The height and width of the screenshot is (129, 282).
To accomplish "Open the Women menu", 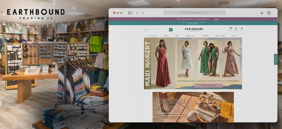I will pos(166,36).
